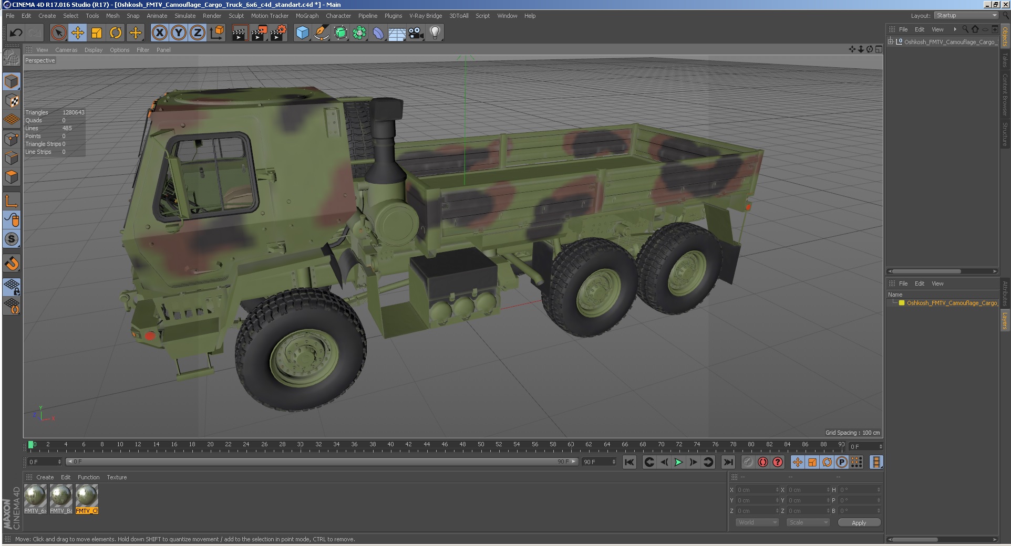Viewport: 1011px width, 546px height.
Task: Toggle record active objects button
Action: pyautogui.click(x=748, y=462)
